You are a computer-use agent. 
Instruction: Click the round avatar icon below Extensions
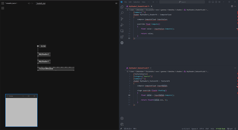point(122,43)
